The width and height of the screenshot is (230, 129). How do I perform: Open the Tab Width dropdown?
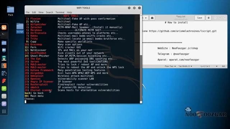185,66
